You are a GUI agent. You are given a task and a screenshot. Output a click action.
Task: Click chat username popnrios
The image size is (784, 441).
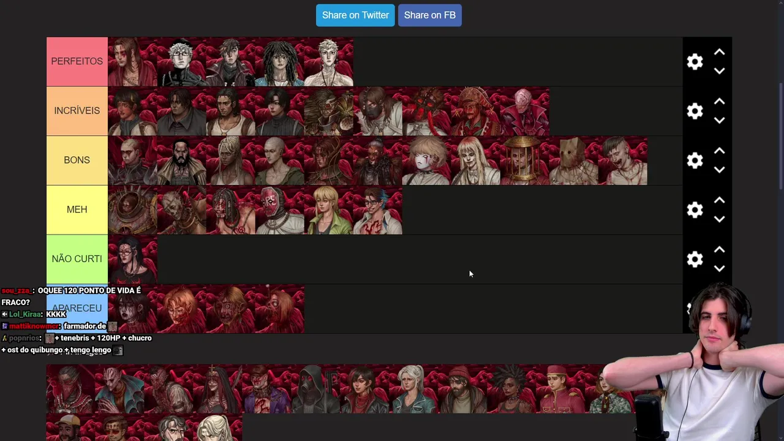coord(24,338)
